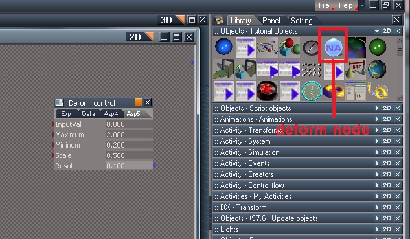The image size is (410, 239).
Task: Pick the cyan clock object icon
Action: point(311,91)
